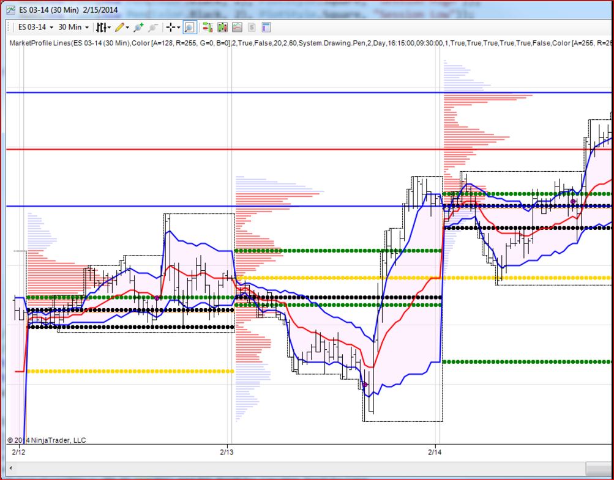The height and width of the screenshot is (480, 614).
Task: Open the Chart Trader icon
Action: coord(208,28)
